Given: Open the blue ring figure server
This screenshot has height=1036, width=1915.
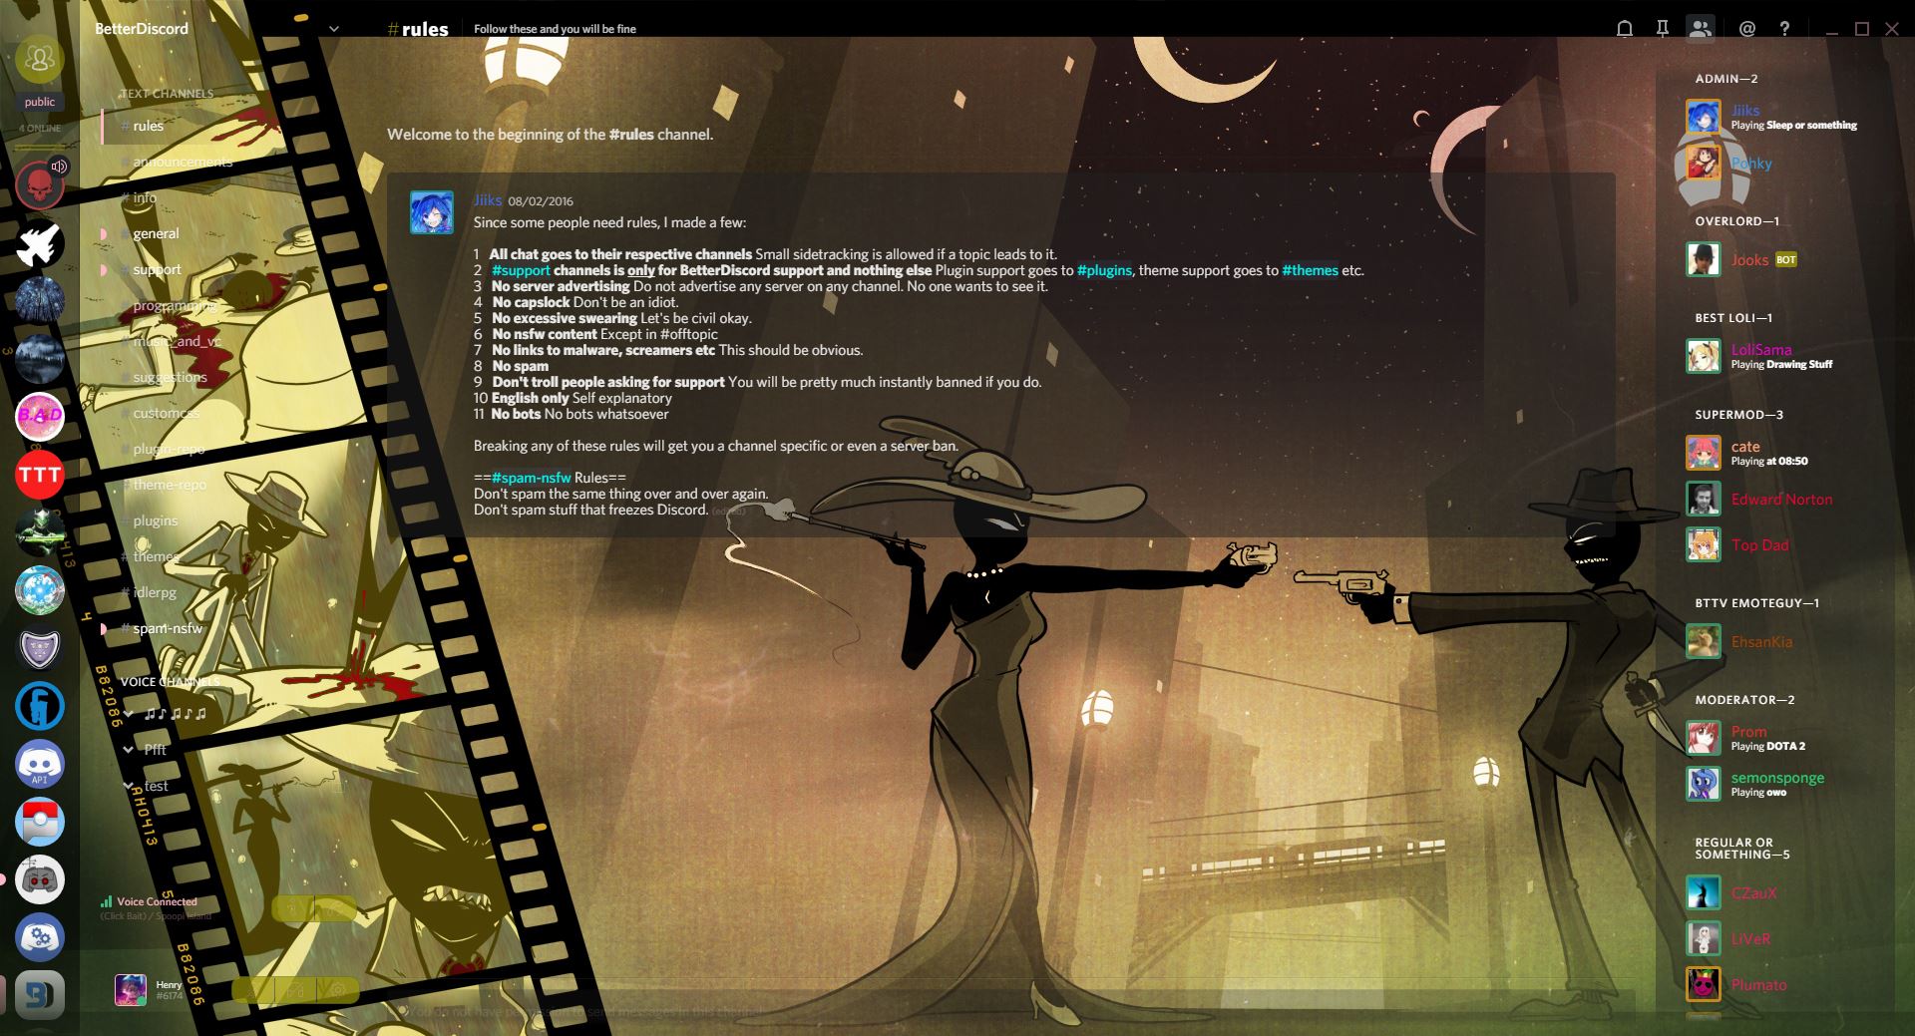Looking at the screenshot, I should point(40,706).
